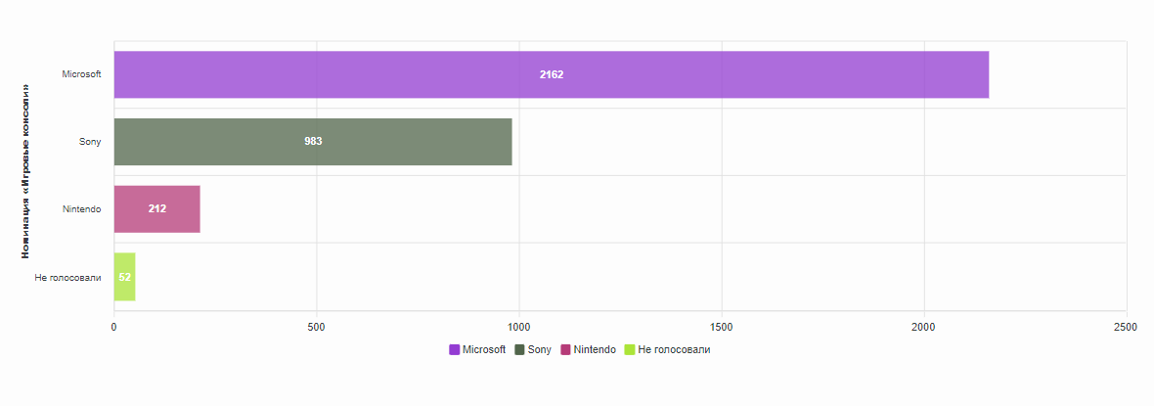Click the 212 data label
The image size is (1154, 406).
157,209
